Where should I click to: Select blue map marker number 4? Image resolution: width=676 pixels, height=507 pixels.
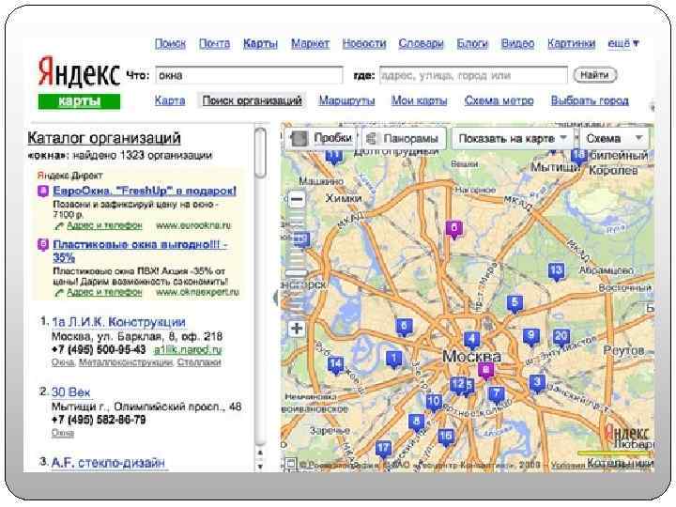pos(471,340)
